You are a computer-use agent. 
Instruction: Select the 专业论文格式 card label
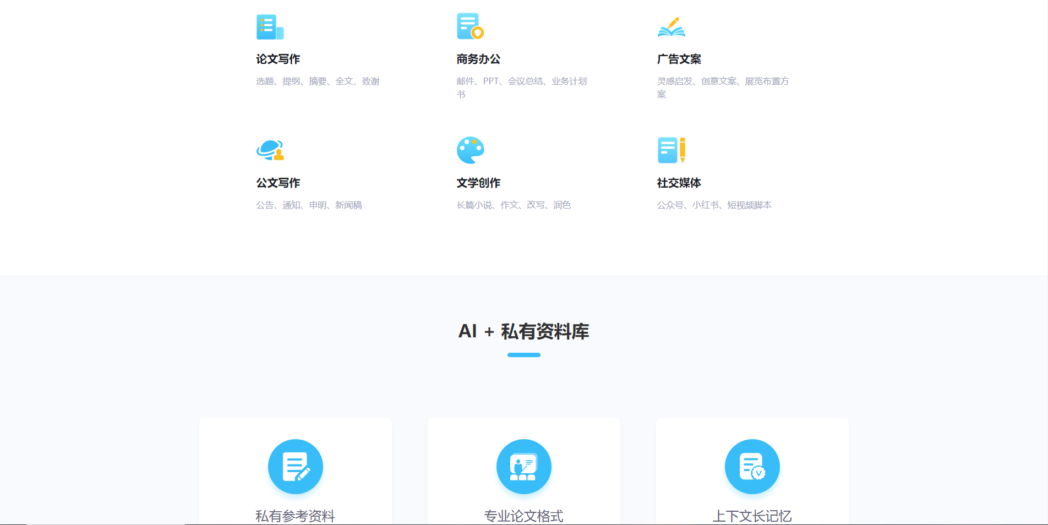(x=524, y=516)
